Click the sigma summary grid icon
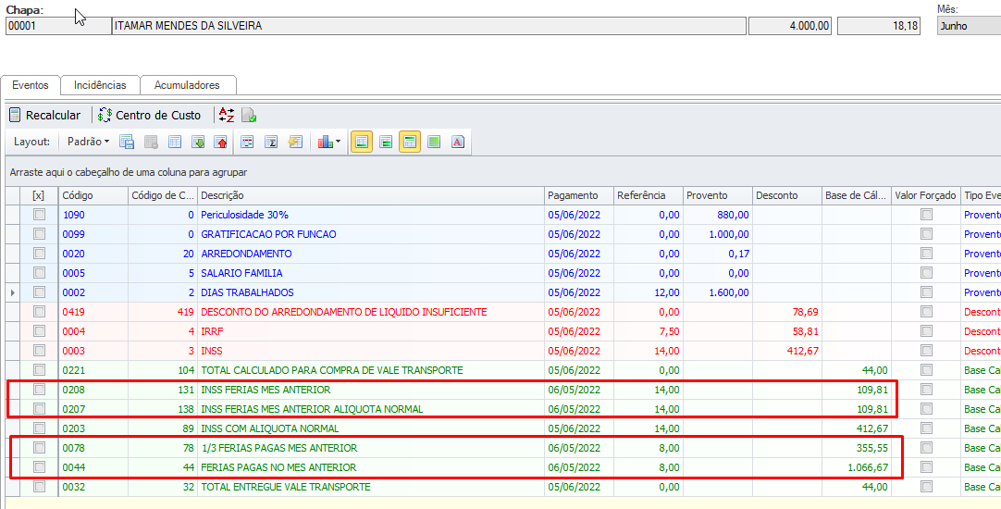The width and height of the screenshot is (1001, 509). point(271,142)
